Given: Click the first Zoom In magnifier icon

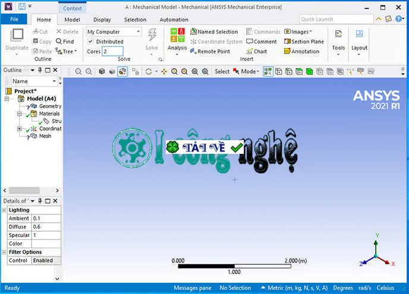Looking at the screenshot, I should click(78, 71).
